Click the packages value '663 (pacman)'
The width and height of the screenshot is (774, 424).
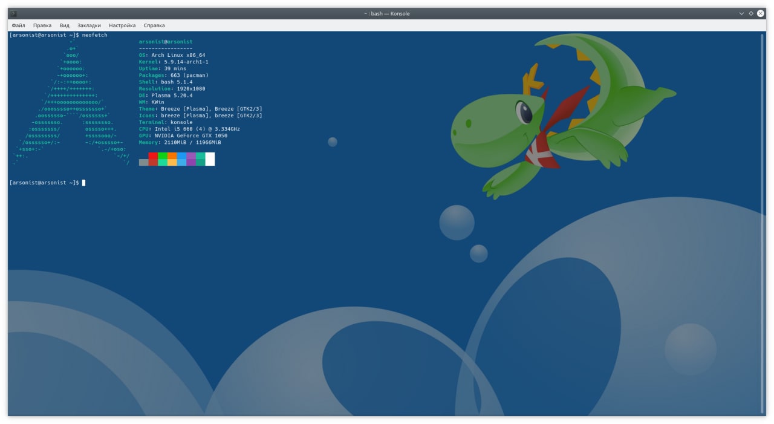(189, 75)
